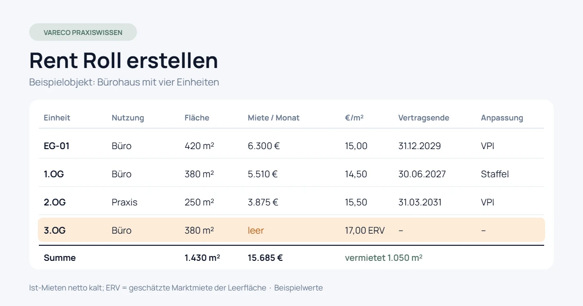Click "Büro" in the EG-01 row
The image size is (583, 306).
pos(121,146)
